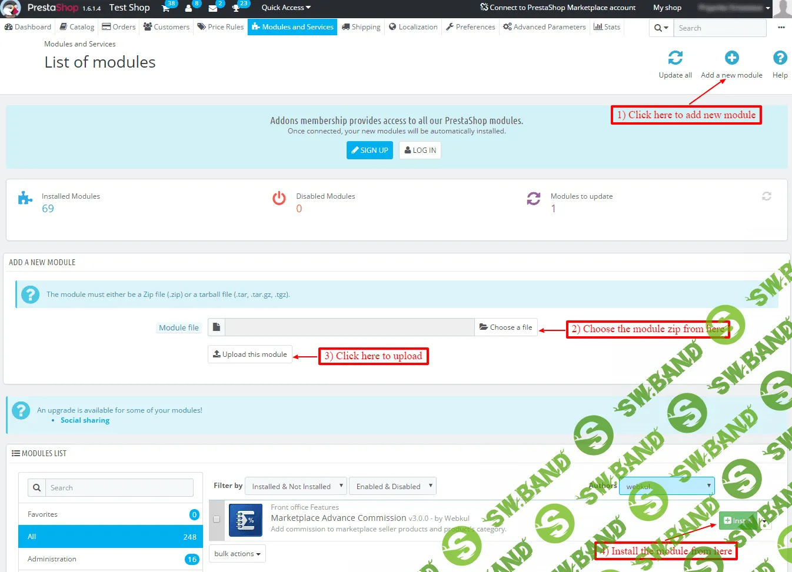Open the Installed & Not Installed filter dropdown

pyautogui.click(x=295, y=486)
